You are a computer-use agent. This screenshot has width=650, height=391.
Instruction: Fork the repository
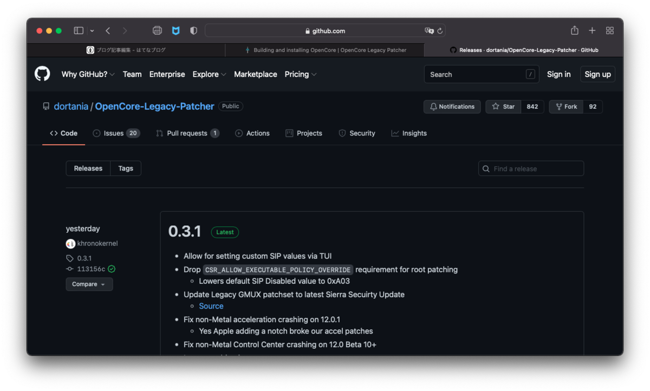point(566,107)
